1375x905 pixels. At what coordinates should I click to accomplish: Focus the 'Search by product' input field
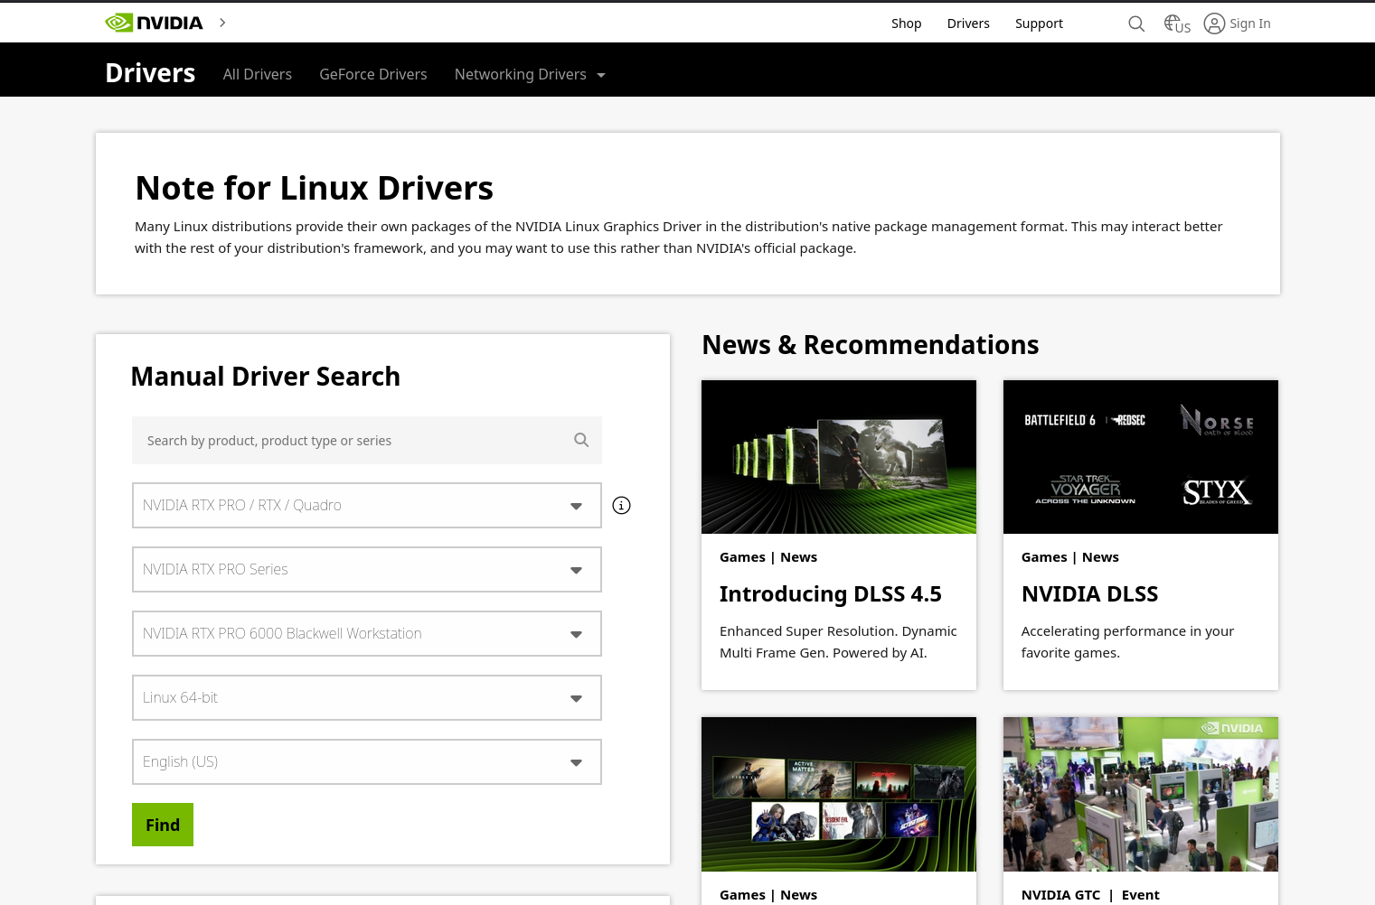pos(367,440)
